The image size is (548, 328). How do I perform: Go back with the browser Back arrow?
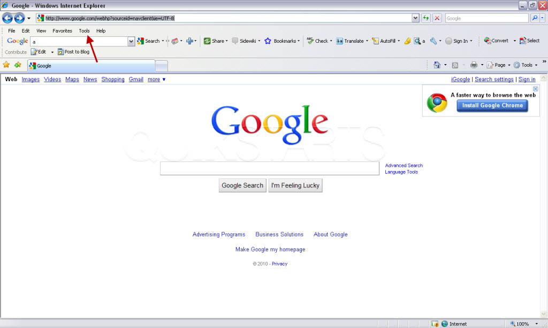[x=7, y=18]
